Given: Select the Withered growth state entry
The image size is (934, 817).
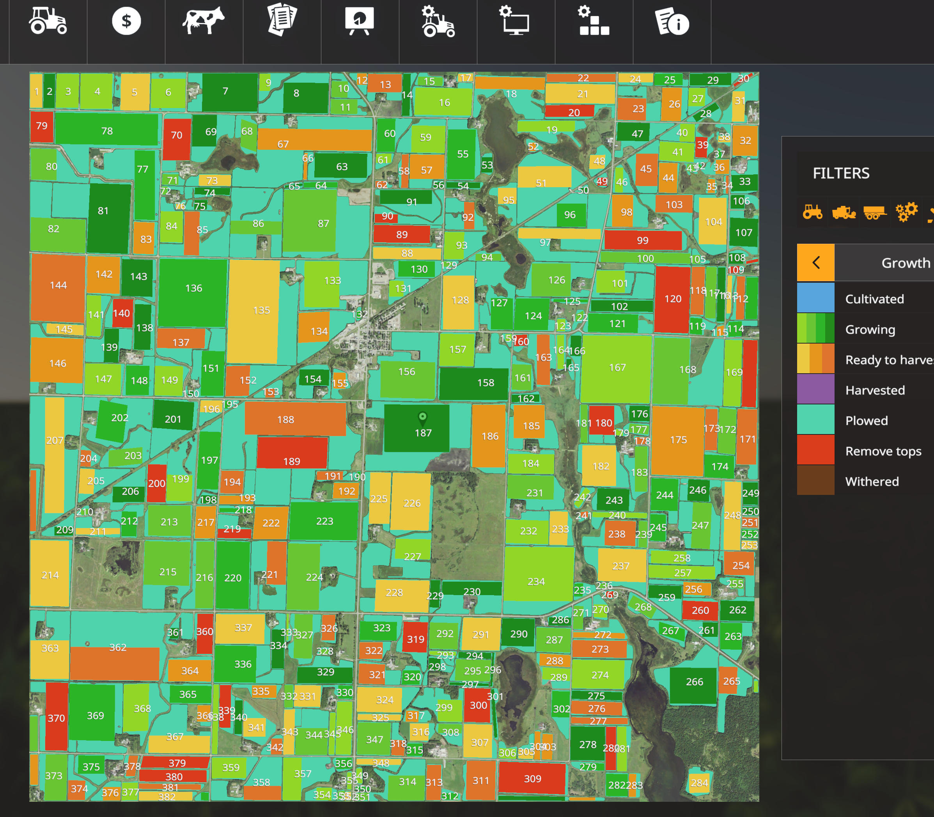Looking at the screenshot, I should pyautogui.click(x=872, y=482).
